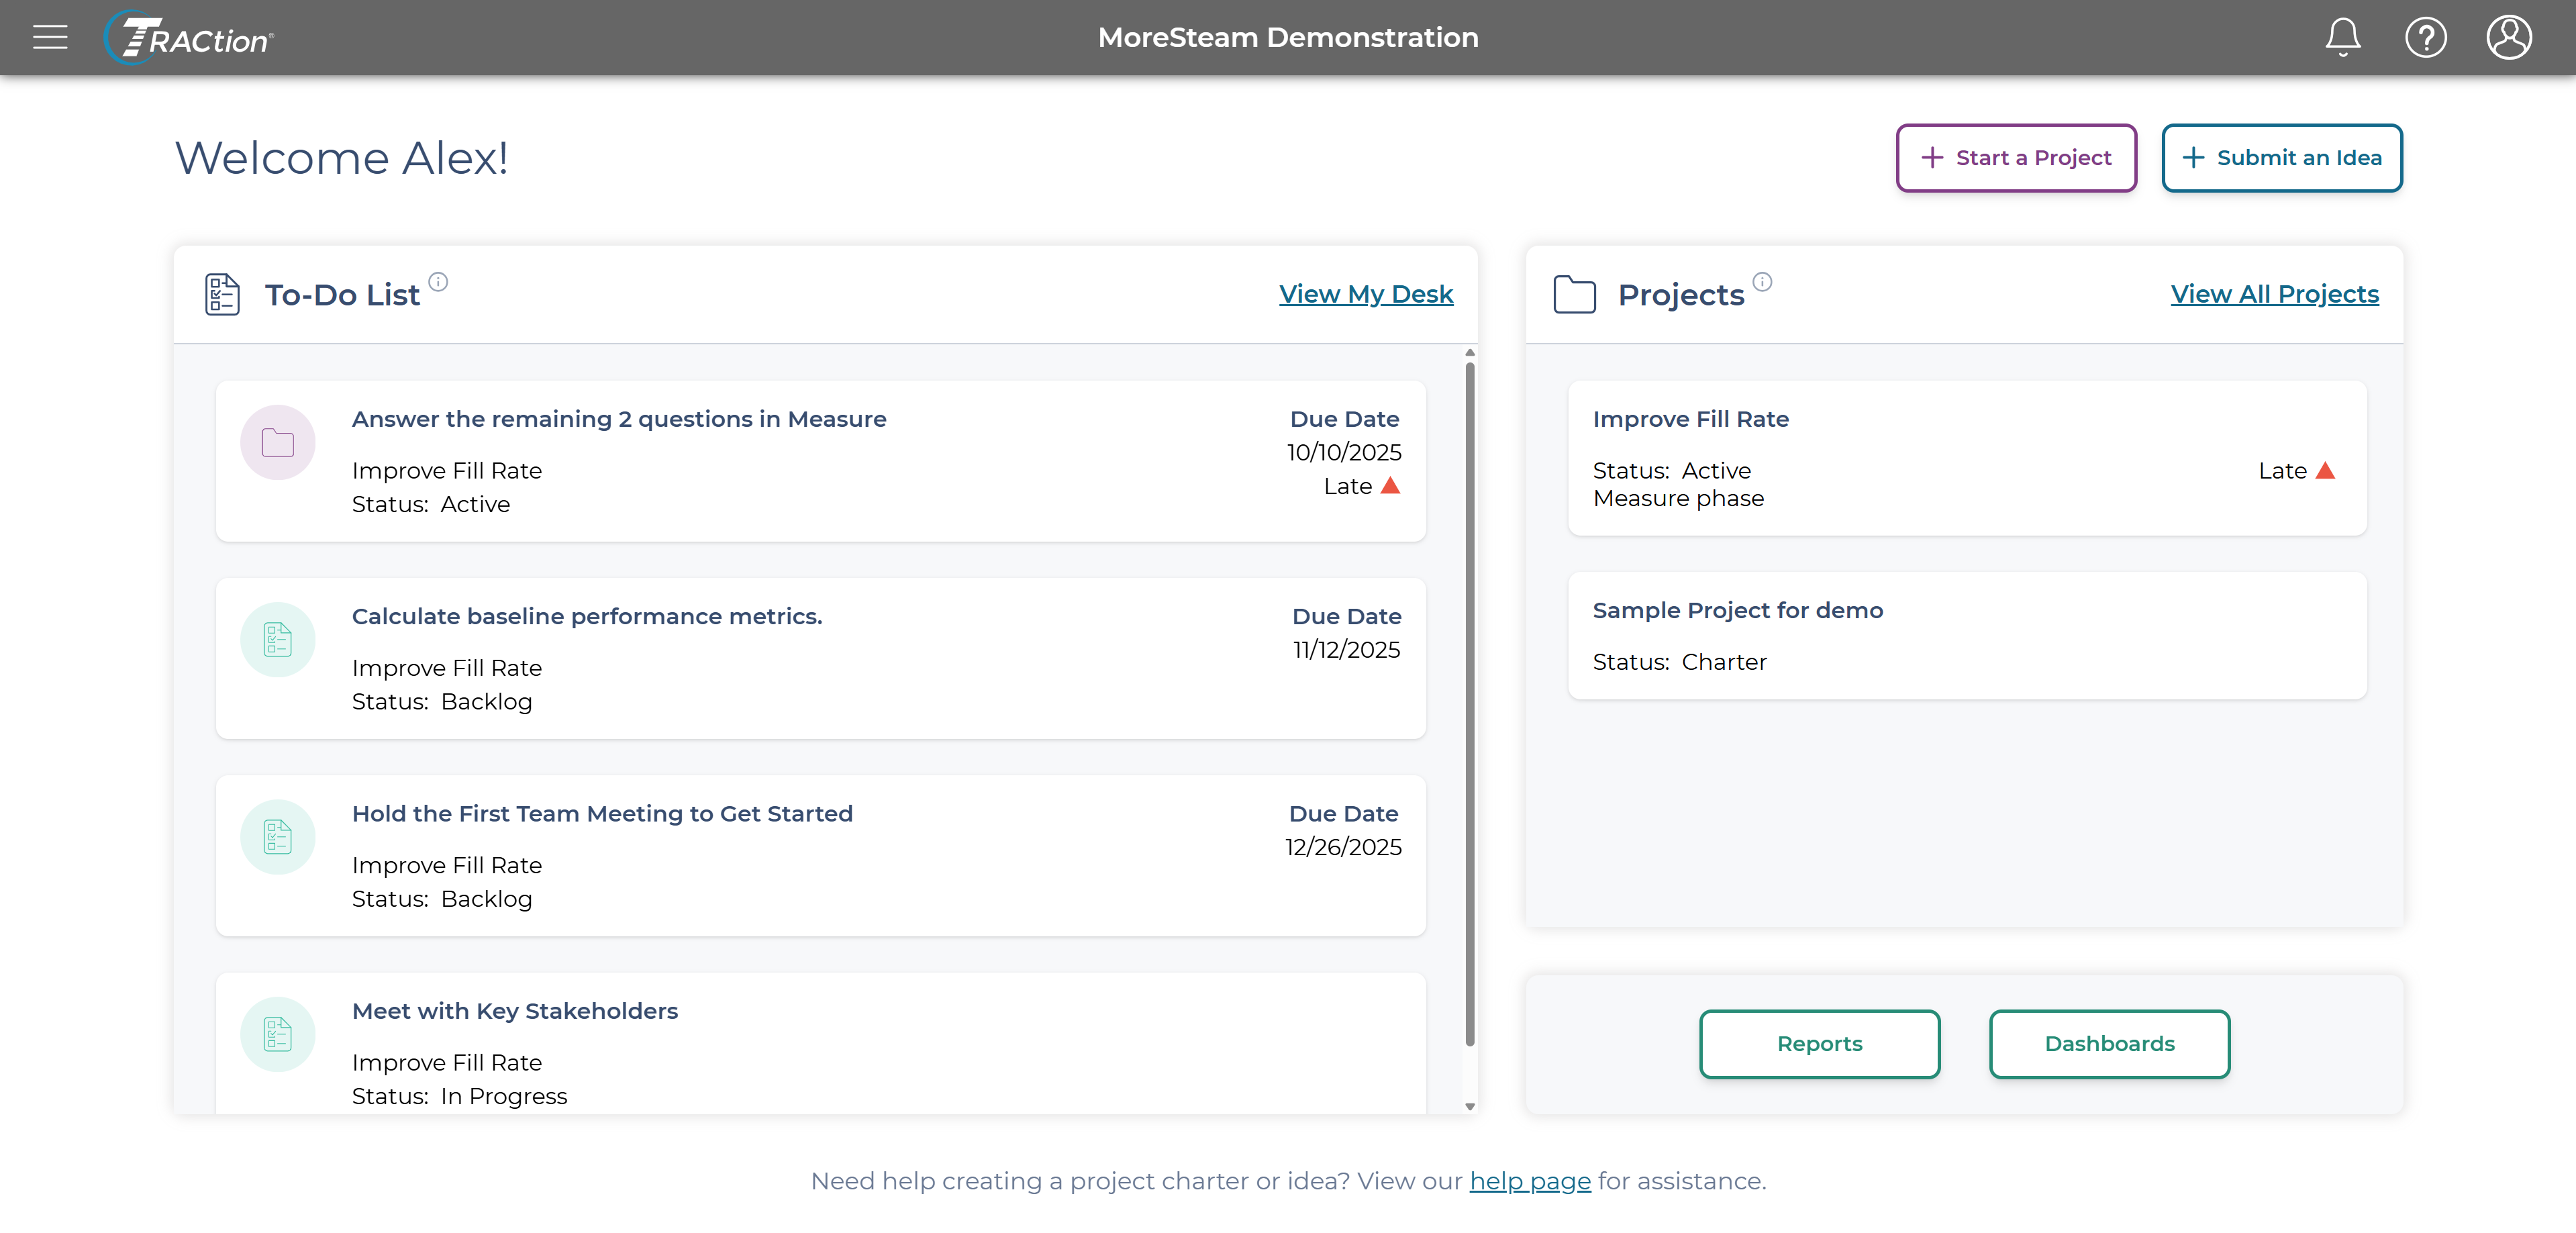Open the help question mark icon
The height and width of the screenshot is (1233, 2576).
coord(2425,38)
